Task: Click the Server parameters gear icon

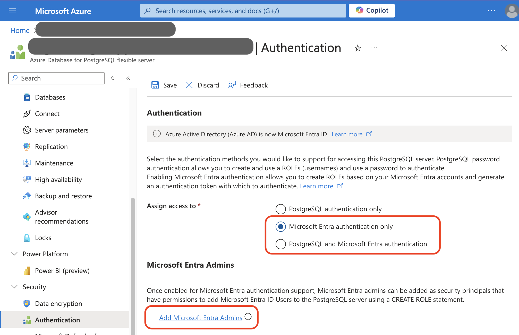Action: pyautogui.click(x=27, y=130)
